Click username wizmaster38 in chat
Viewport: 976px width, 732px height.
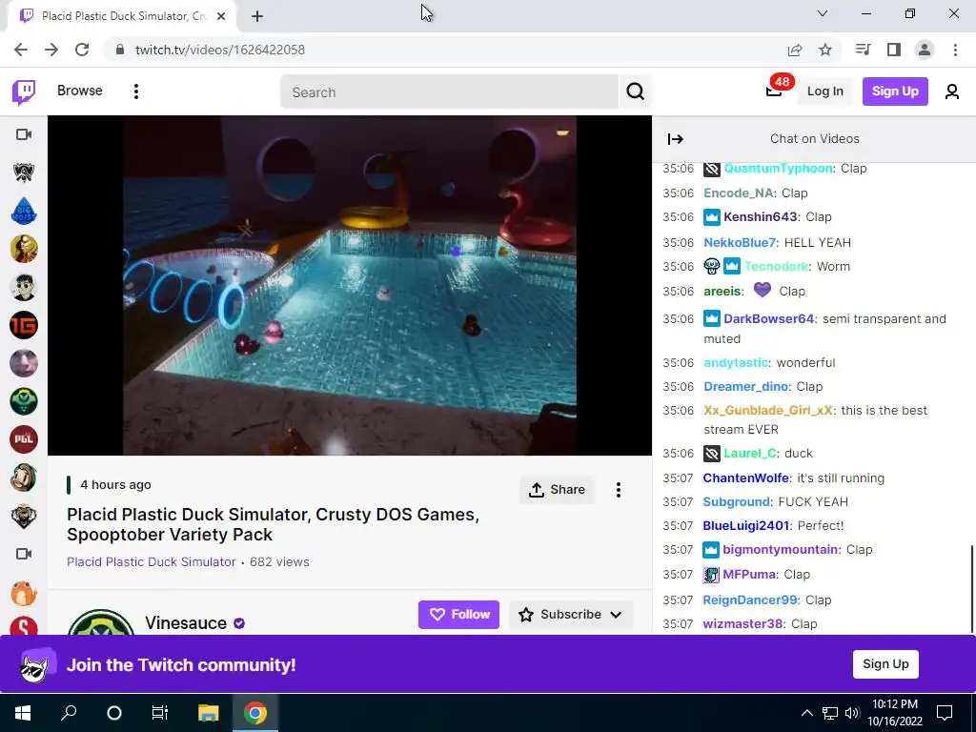tap(742, 623)
